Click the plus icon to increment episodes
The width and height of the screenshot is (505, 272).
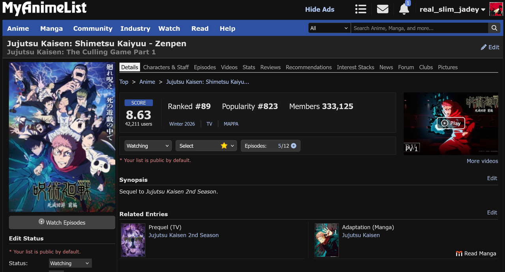click(x=294, y=146)
